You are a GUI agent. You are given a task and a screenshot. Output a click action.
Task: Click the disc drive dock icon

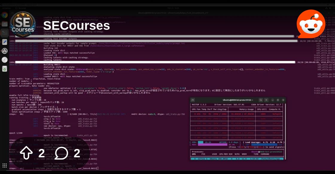click(4, 60)
